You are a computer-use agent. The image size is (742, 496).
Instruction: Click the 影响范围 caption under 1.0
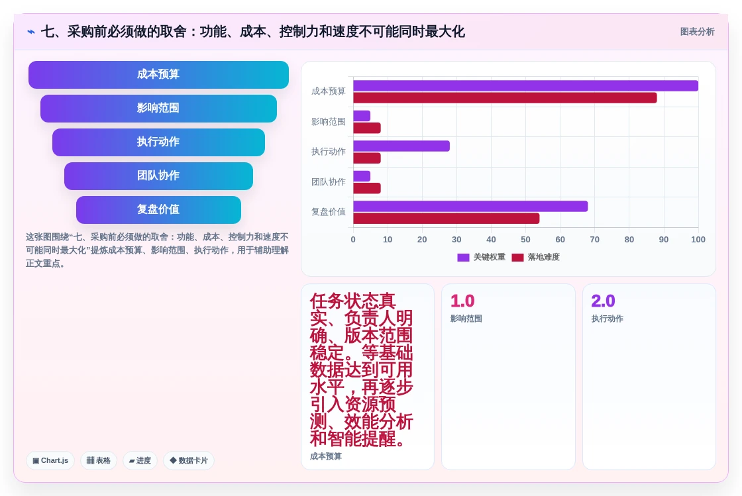pos(466,319)
